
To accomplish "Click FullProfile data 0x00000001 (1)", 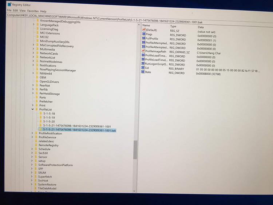I will coord(207,40).
